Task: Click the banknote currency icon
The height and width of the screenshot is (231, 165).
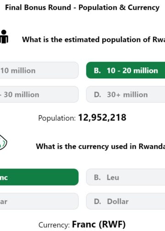Action: coord(3,142)
